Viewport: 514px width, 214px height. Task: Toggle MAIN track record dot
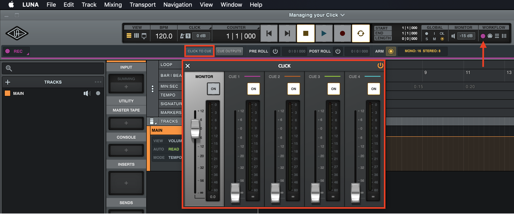point(98,93)
